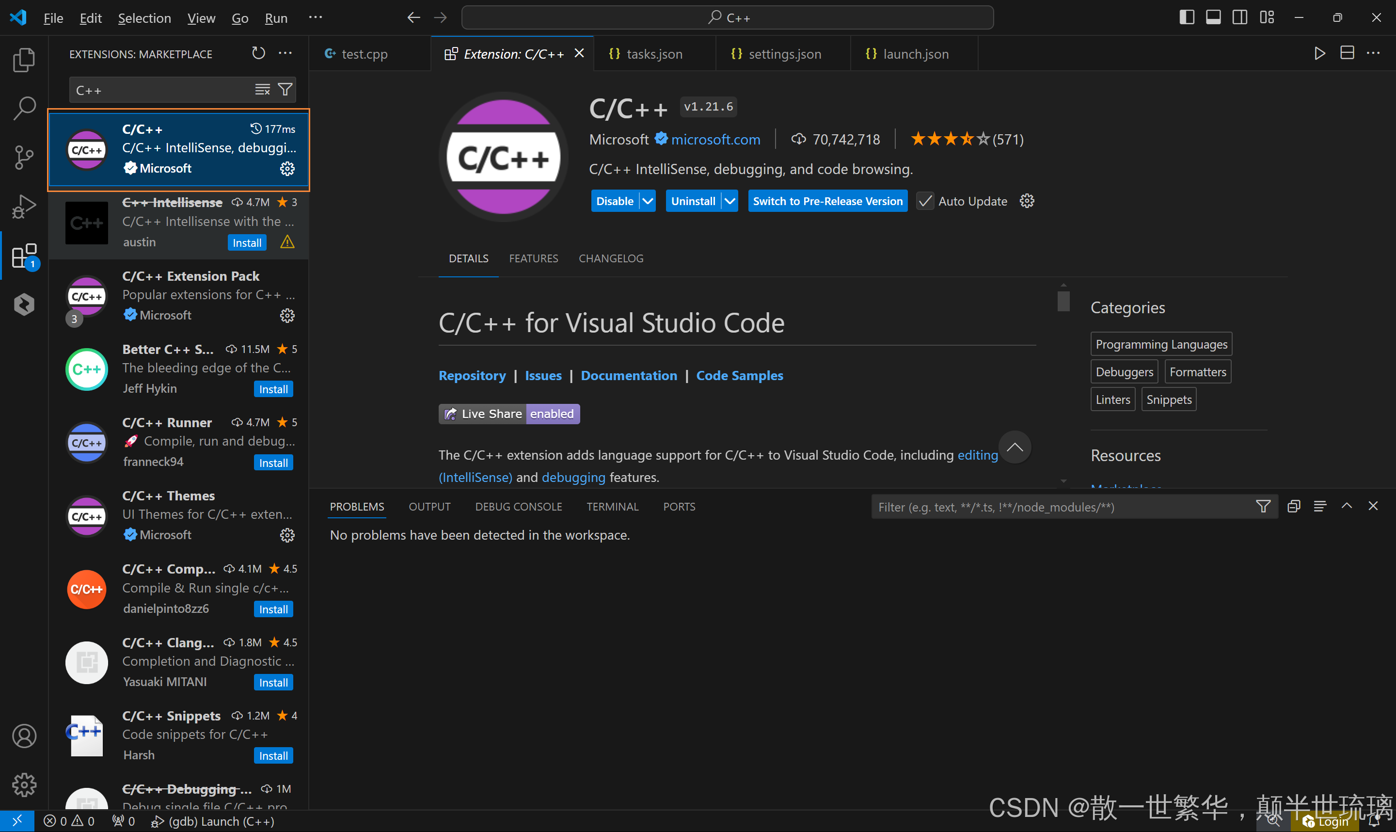Switch to the TERMINAL panel tab
This screenshot has width=1396, height=832.
[x=613, y=507]
